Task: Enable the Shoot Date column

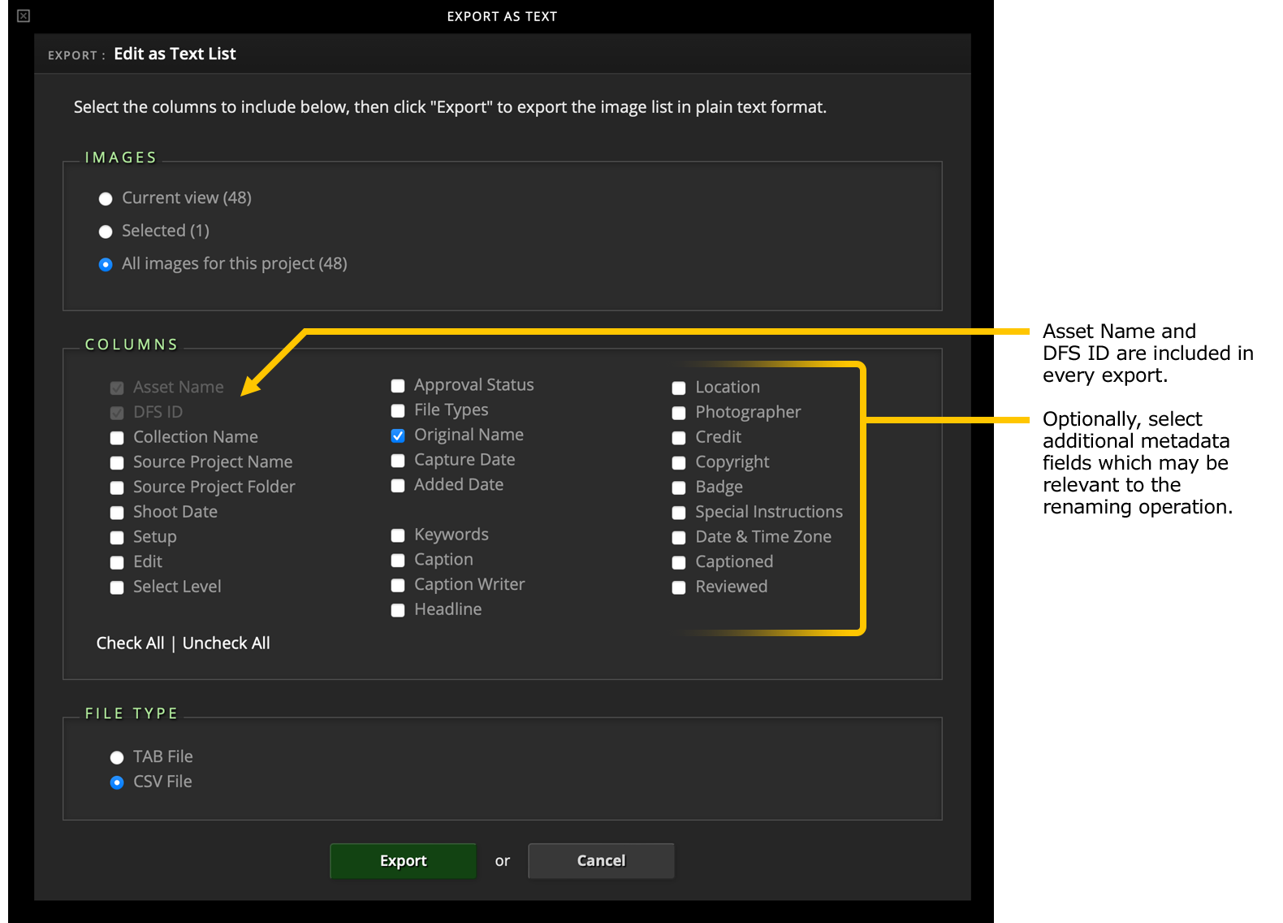Action: pyautogui.click(x=117, y=513)
